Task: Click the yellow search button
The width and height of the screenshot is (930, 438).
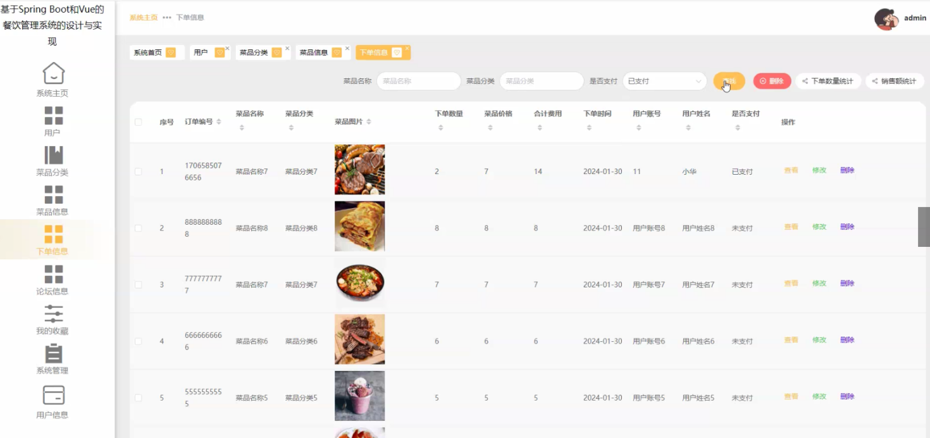Action: (x=729, y=81)
